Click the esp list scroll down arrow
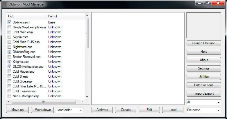 (87, 97)
